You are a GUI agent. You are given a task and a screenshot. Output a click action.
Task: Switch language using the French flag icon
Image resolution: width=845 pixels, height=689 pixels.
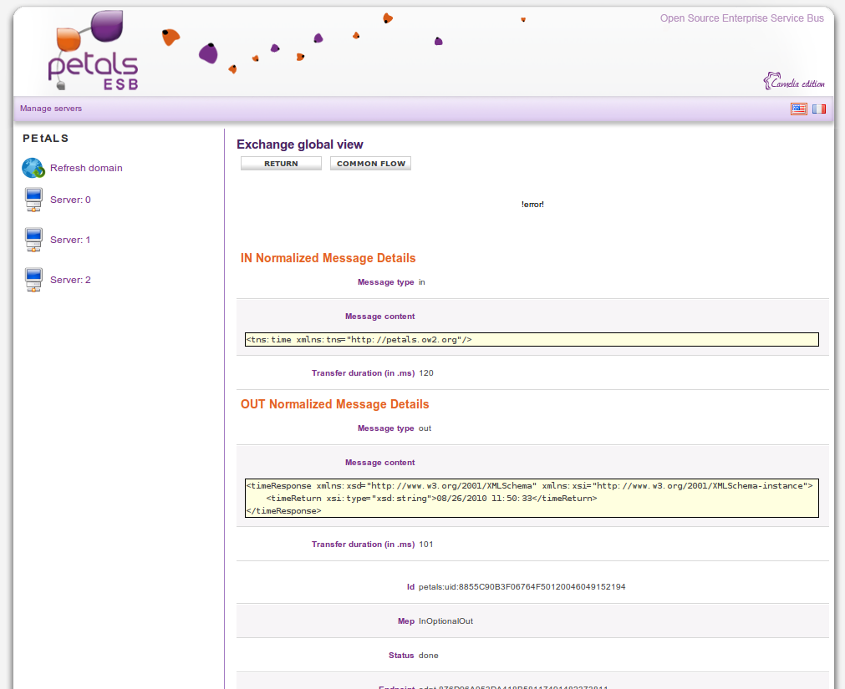click(x=818, y=109)
